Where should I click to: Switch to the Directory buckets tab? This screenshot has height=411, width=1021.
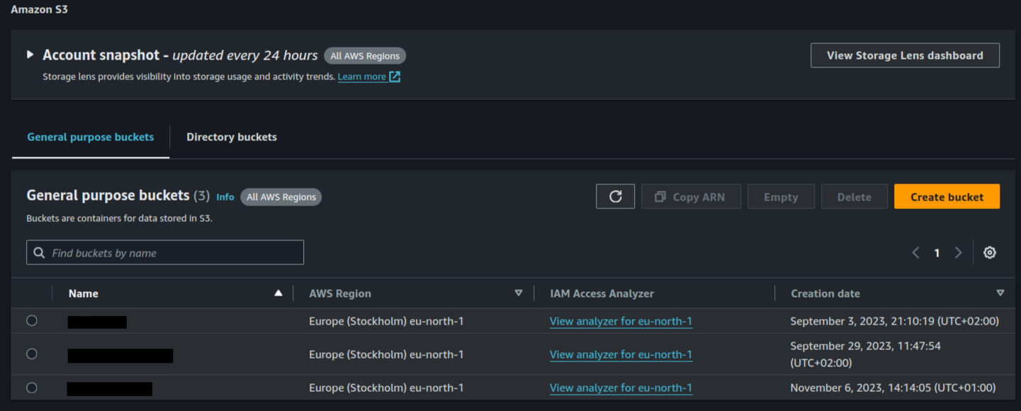pyautogui.click(x=231, y=137)
